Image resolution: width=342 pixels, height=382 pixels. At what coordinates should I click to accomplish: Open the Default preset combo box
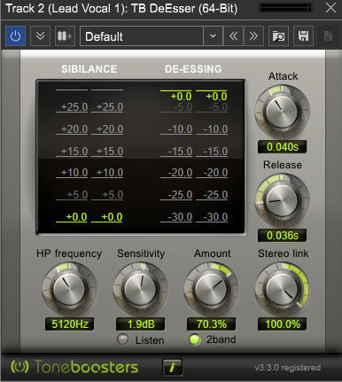(142, 36)
